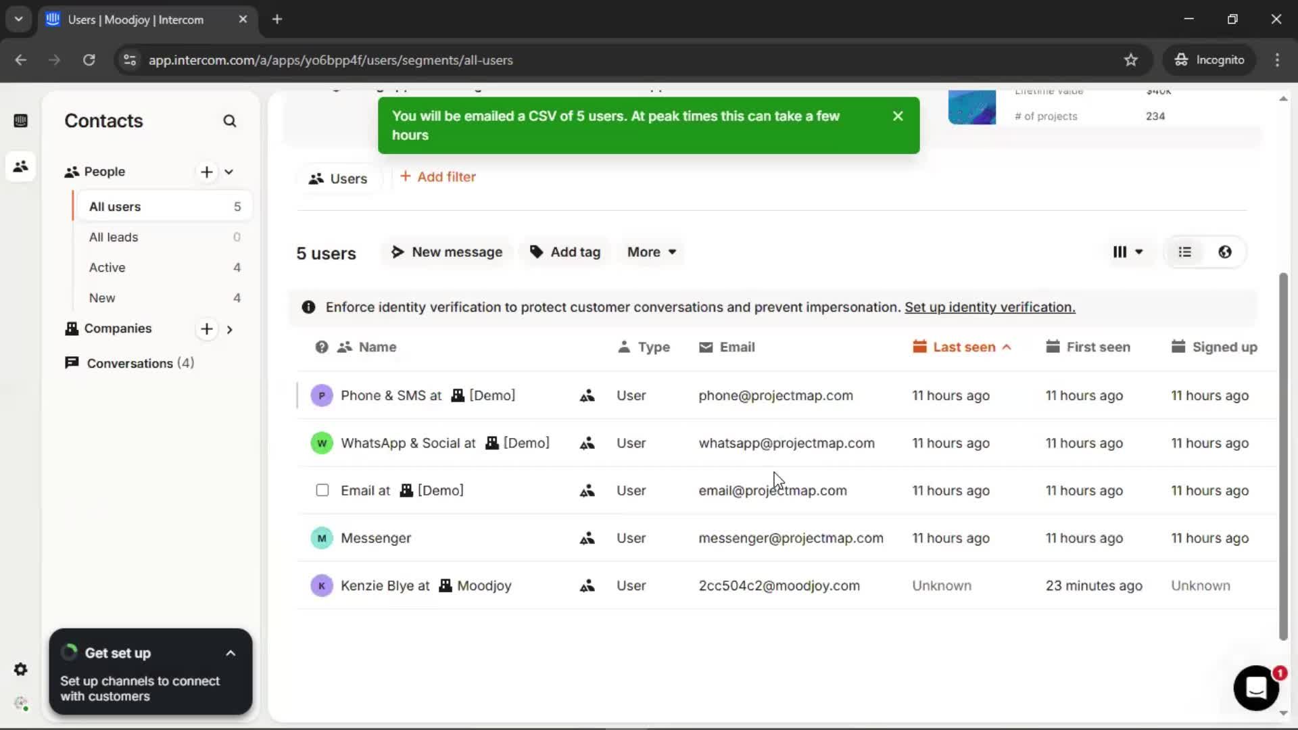Viewport: 1298px width, 730px height.
Task: Add a new company with plus button
Action: coord(207,329)
